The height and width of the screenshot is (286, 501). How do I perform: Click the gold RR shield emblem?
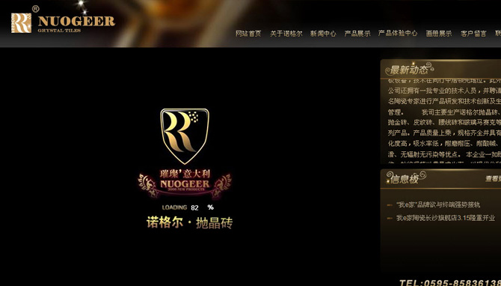tap(185, 136)
